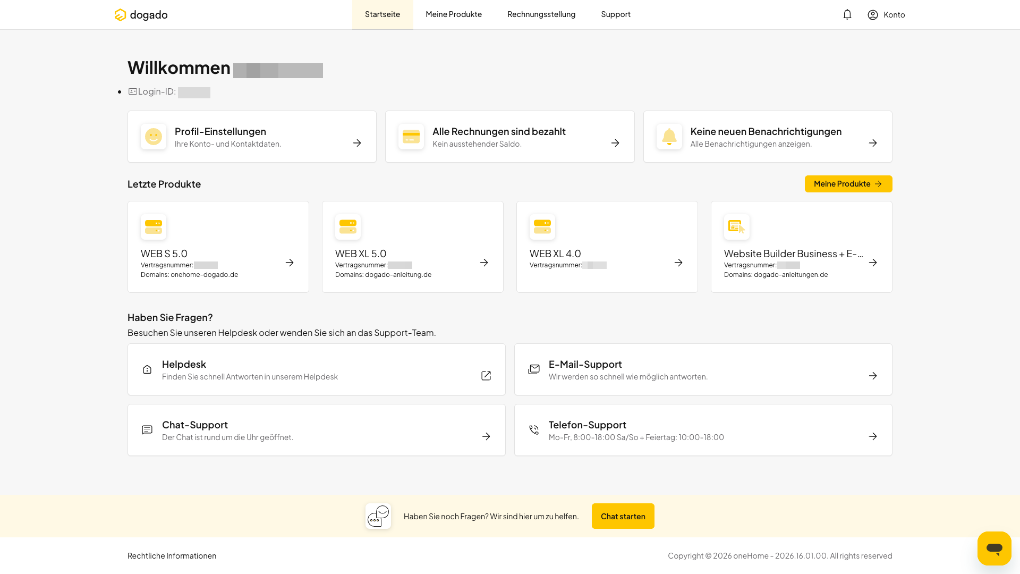Click domain text onehome-dogado.de

coord(204,275)
